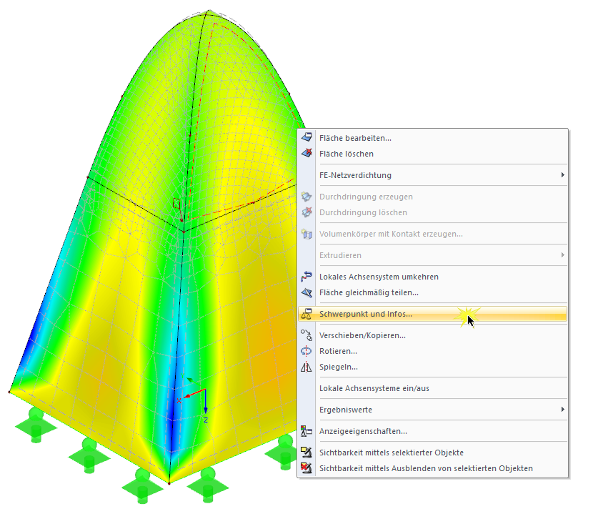598x514 pixels.
Task: Click the Lokales Achsensystem umkehren icon
Action: [x=307, y=276]
